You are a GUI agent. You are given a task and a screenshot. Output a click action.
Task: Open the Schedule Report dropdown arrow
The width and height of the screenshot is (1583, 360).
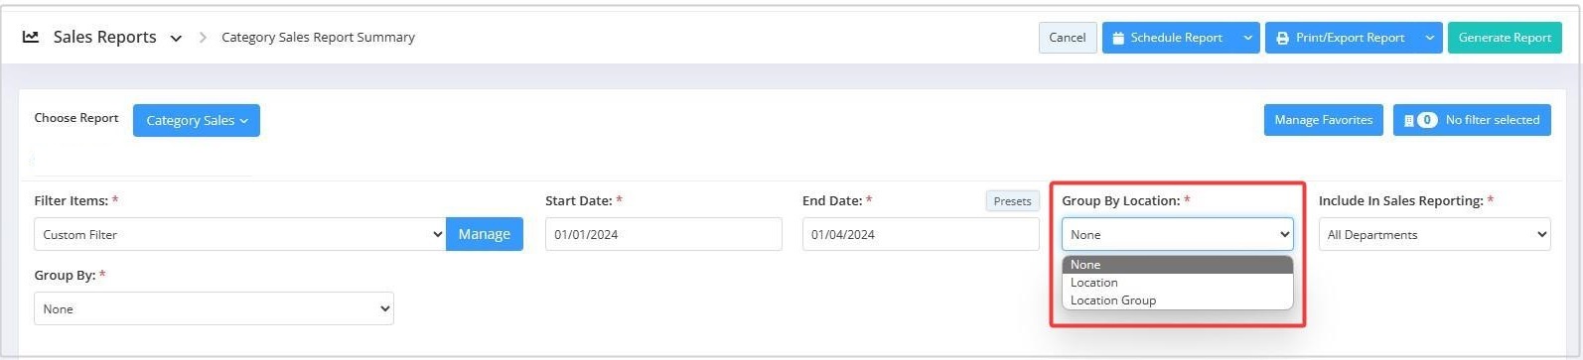pyautogui.click(x=1247, y=38)
